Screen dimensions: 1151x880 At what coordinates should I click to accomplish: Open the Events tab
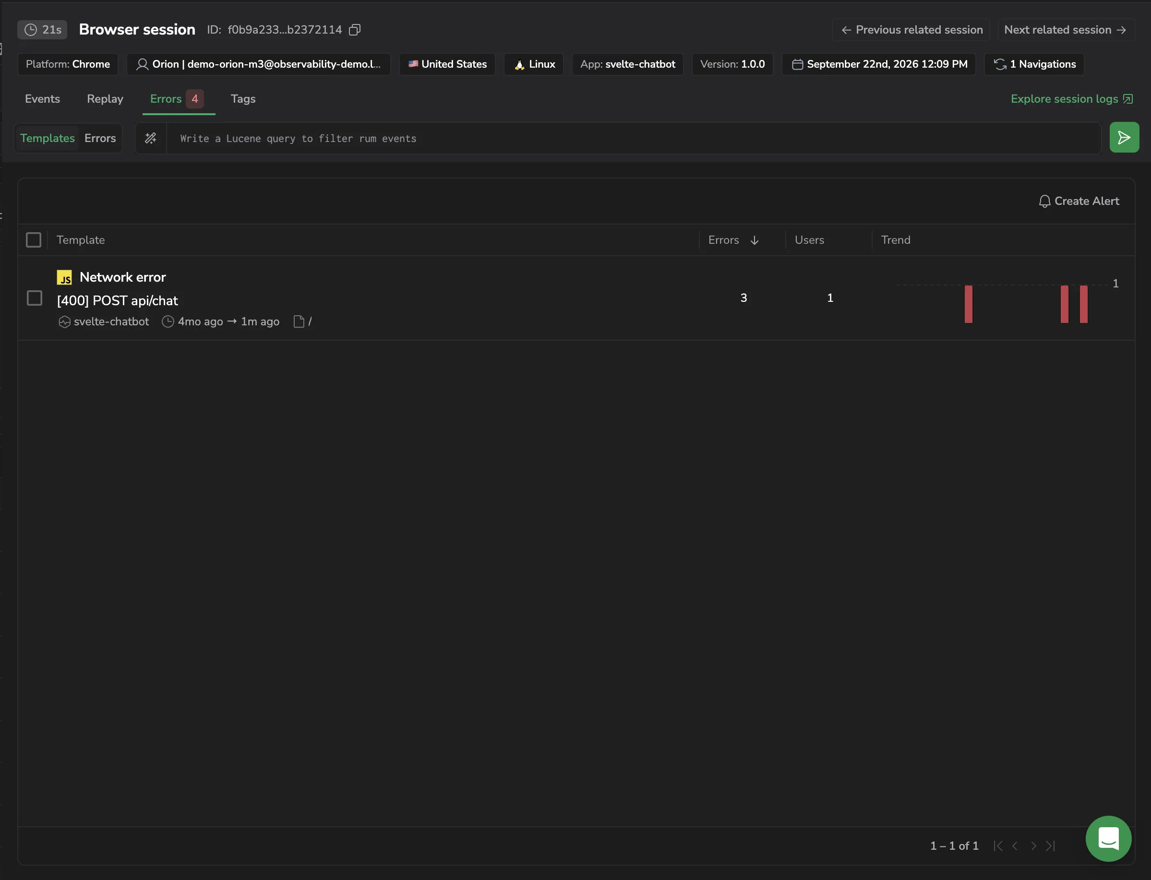42,99
